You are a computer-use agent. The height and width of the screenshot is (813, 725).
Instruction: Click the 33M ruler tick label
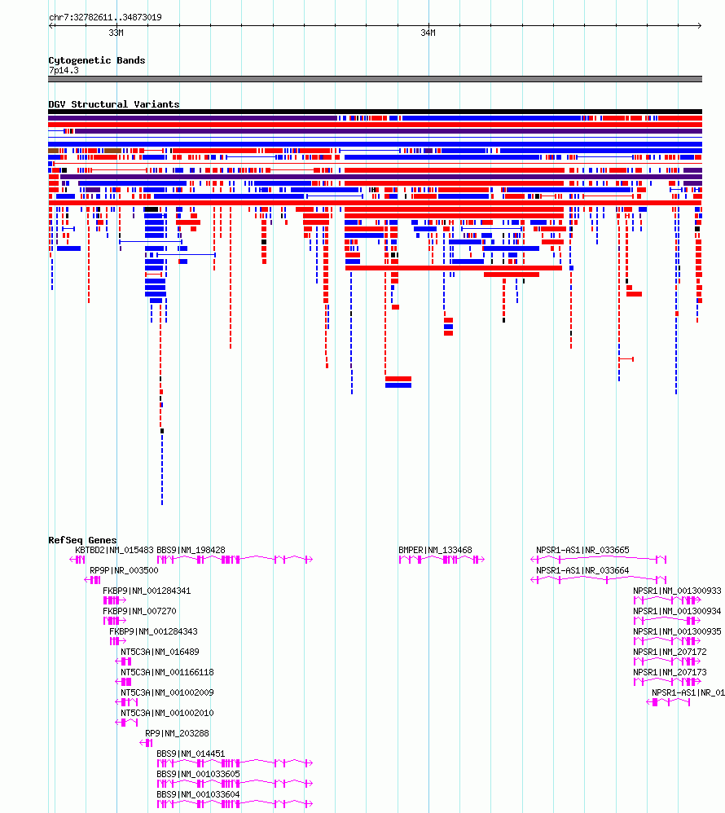(x=116, y=33)
